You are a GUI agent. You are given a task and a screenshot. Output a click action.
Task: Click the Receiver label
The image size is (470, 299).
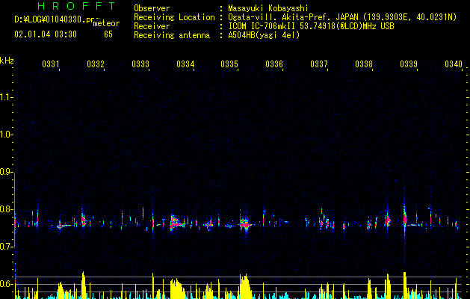click(152, 26)
